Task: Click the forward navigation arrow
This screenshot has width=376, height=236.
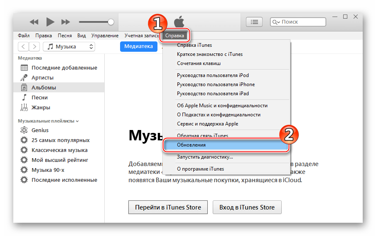Action: point(34,46)
